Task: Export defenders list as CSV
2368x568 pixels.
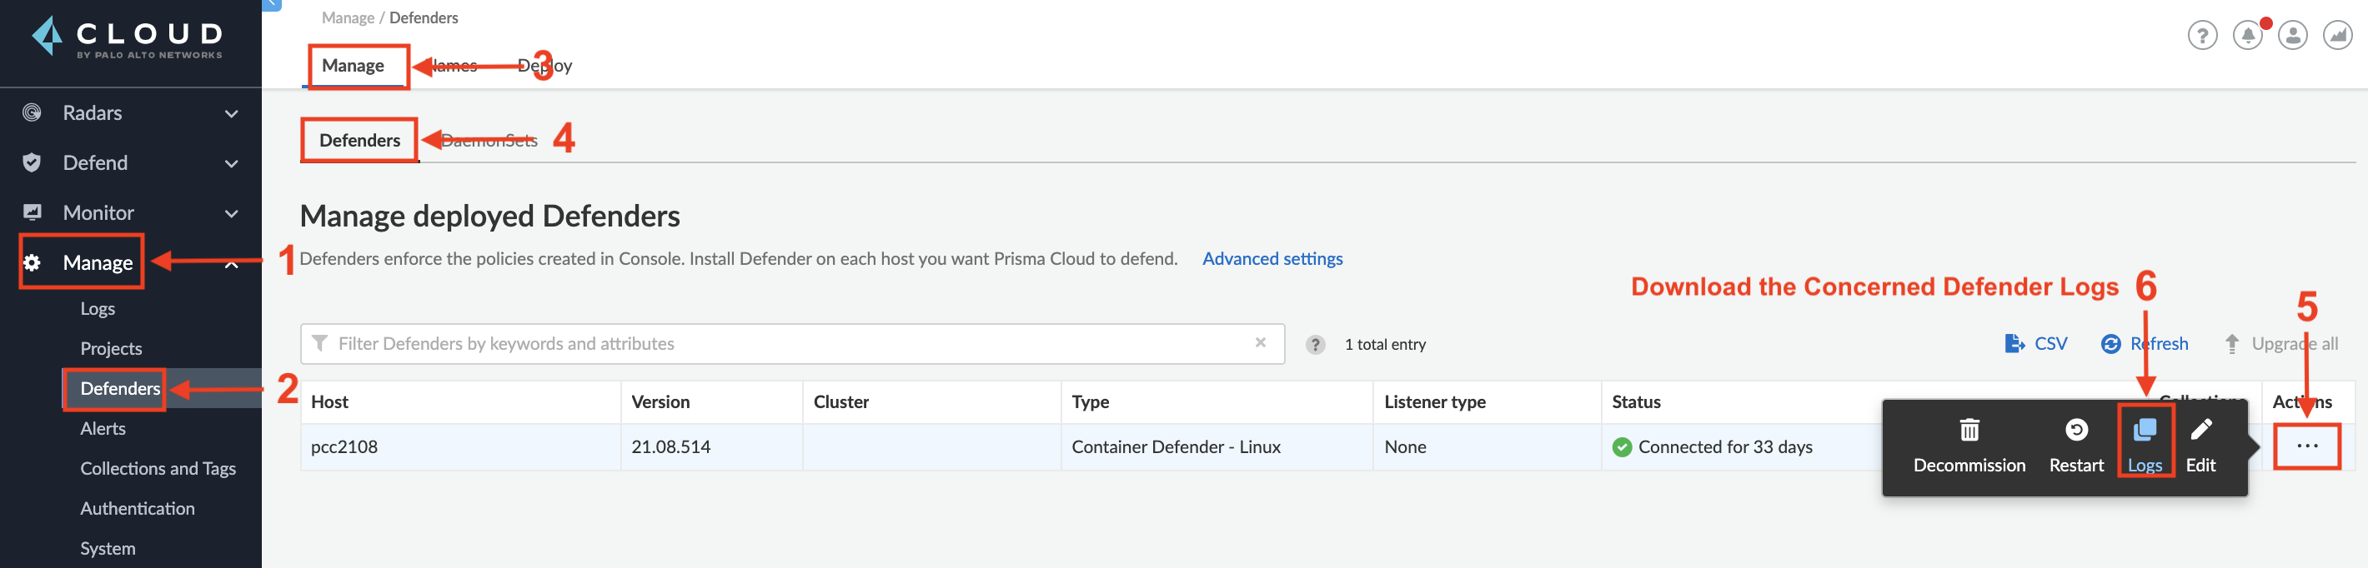Action: (2036, 344)
